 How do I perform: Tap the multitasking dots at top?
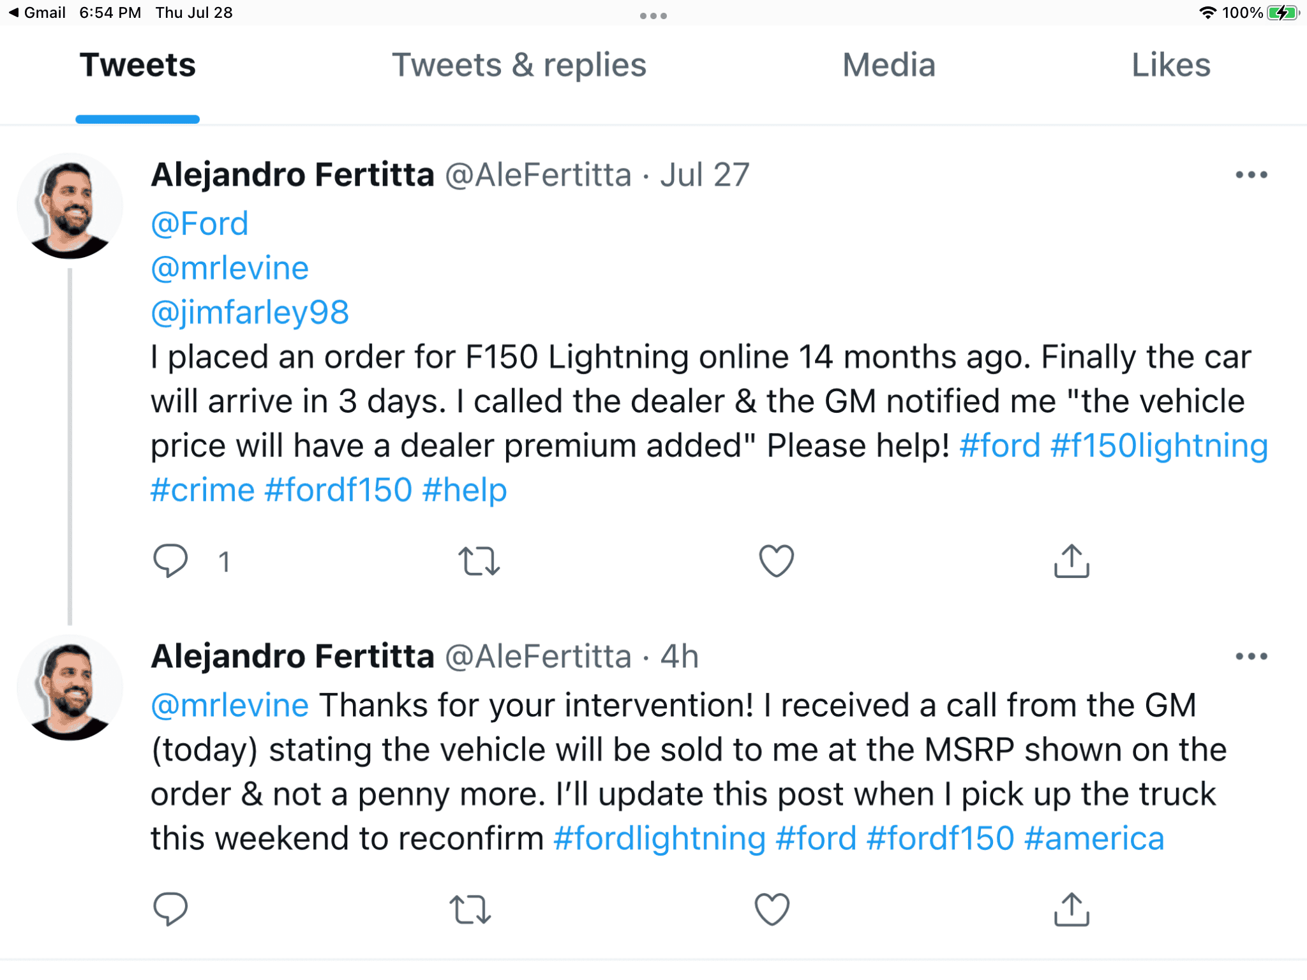pos(653,16)
